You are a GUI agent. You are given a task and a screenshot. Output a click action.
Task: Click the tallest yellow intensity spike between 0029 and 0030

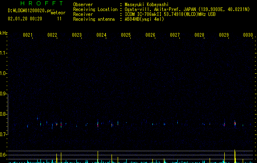(x=235, y=156)
